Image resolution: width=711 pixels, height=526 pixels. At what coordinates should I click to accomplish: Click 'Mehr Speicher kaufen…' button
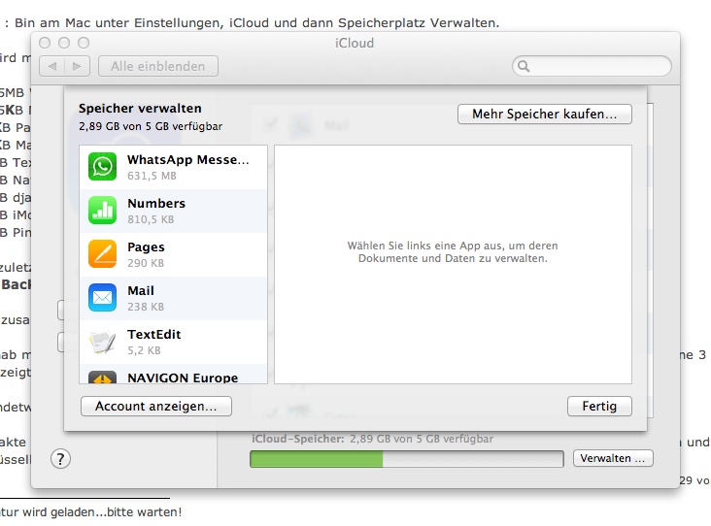point(544,115)
